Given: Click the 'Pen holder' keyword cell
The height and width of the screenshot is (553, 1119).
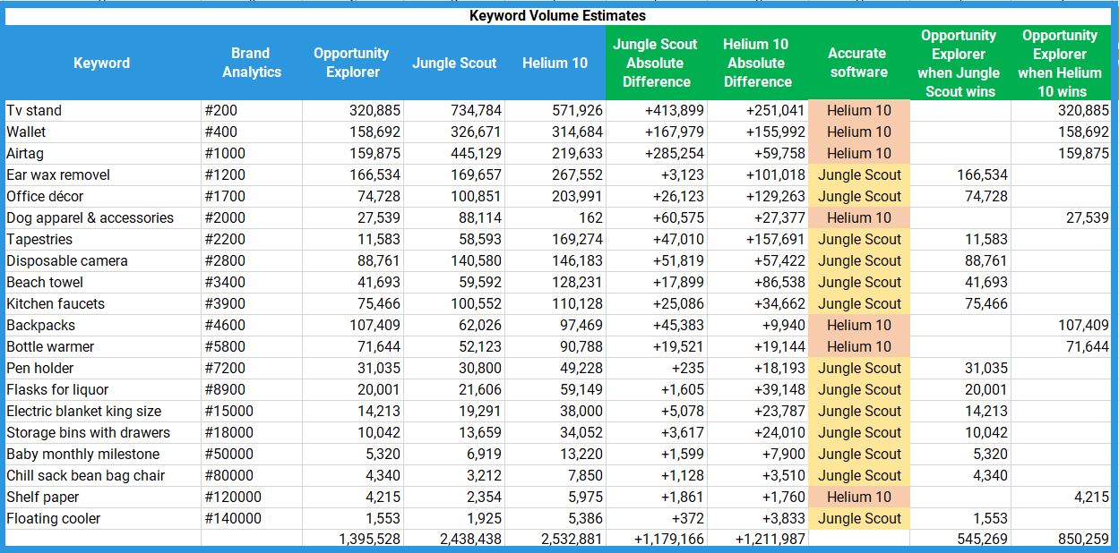Looking at the screenshot, I should [x=102, y=369].
